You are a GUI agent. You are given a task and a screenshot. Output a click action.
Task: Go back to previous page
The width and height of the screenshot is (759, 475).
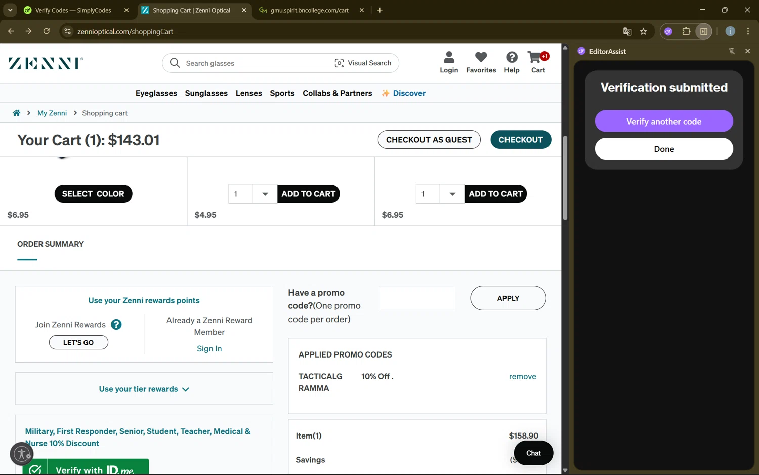pos(11,31)
